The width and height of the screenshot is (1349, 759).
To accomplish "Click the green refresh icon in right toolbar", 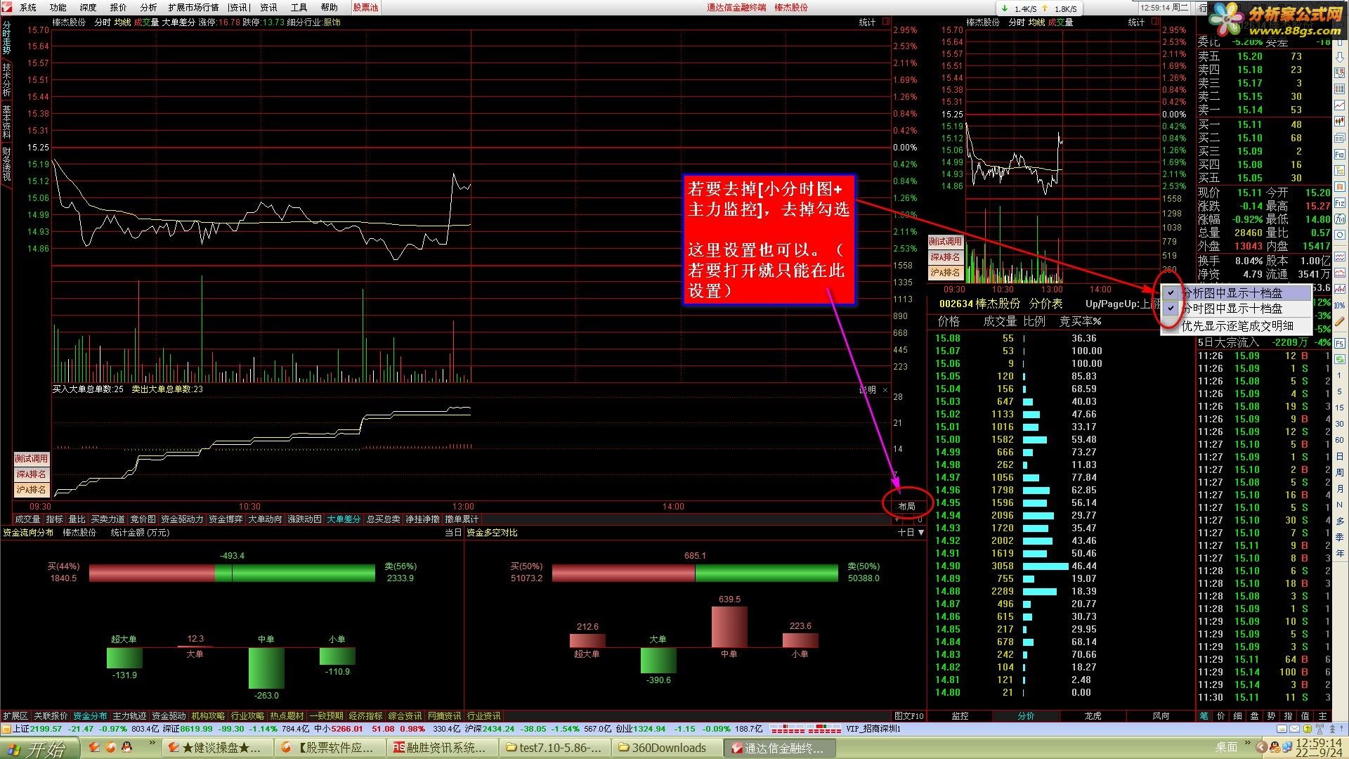I will (x=1340, y=359).
